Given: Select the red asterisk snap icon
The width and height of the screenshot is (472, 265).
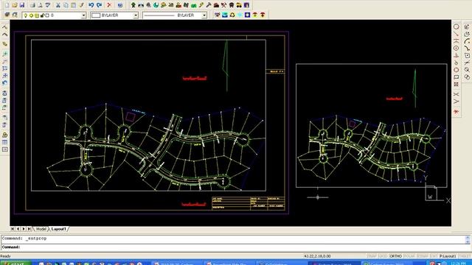Looking at the screenshot, I should point(457,112).
